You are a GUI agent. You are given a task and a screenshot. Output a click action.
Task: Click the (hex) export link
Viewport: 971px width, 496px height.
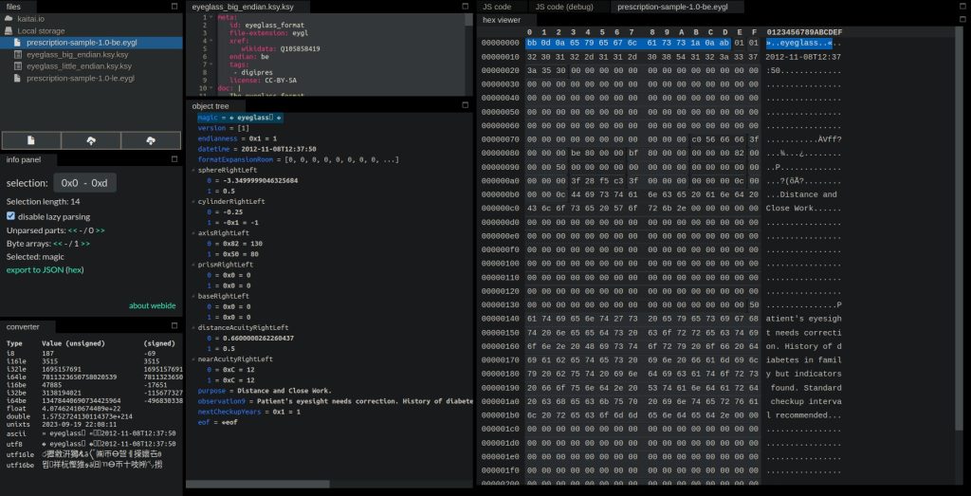[74, 270]
